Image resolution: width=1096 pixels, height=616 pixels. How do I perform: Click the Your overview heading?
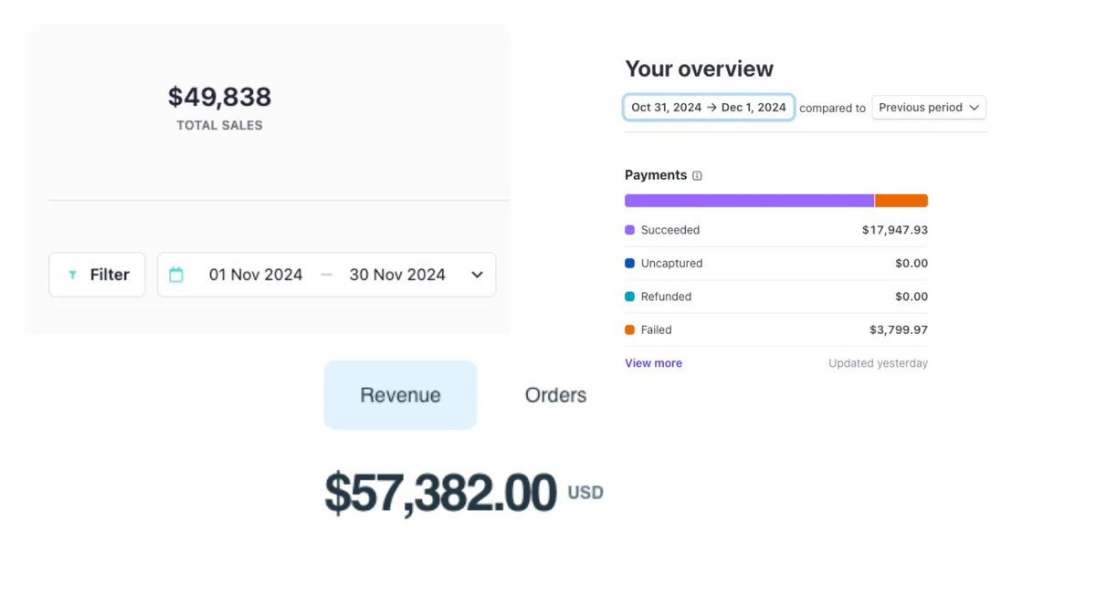tap(699, 68)
